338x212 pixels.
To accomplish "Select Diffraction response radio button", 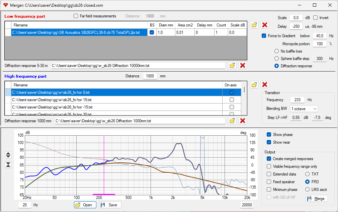I will (276, 66).
